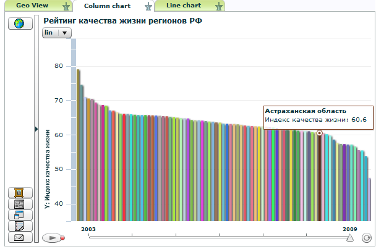
Task: Switch to the Line chart tab
Action: 183,6
